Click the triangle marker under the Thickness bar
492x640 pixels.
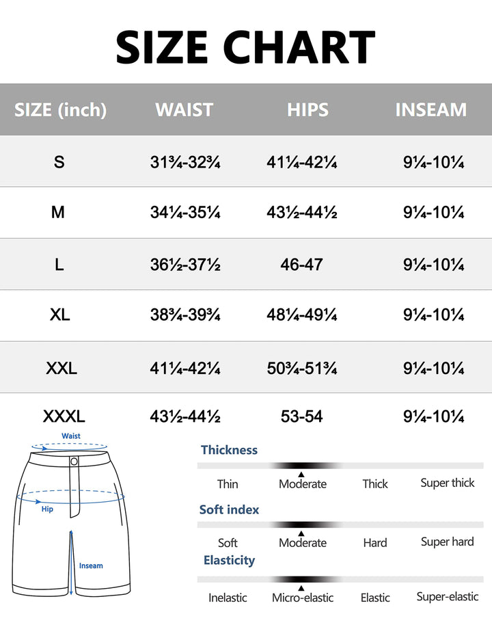coord(301,473)
